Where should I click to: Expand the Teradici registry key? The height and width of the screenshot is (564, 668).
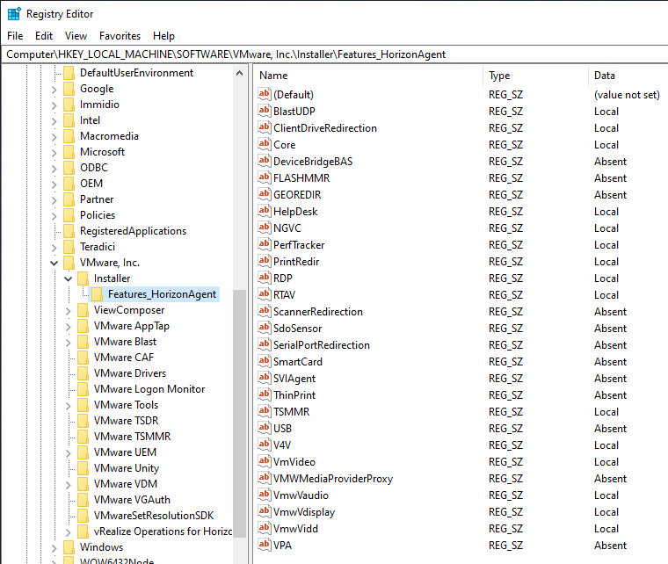pos(54,248)
